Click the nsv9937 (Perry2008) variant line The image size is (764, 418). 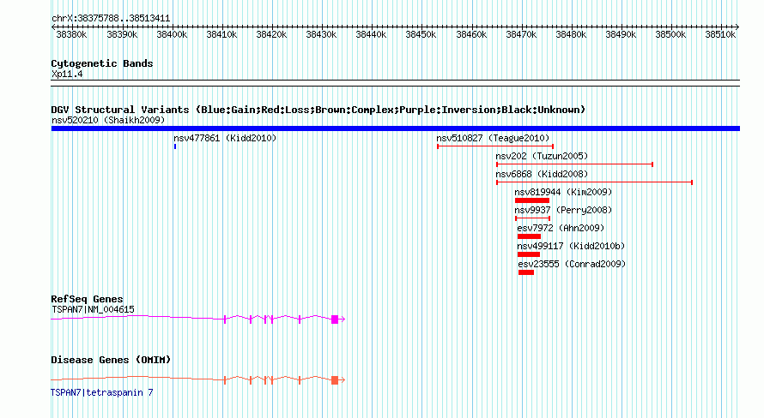click(532, 218)
